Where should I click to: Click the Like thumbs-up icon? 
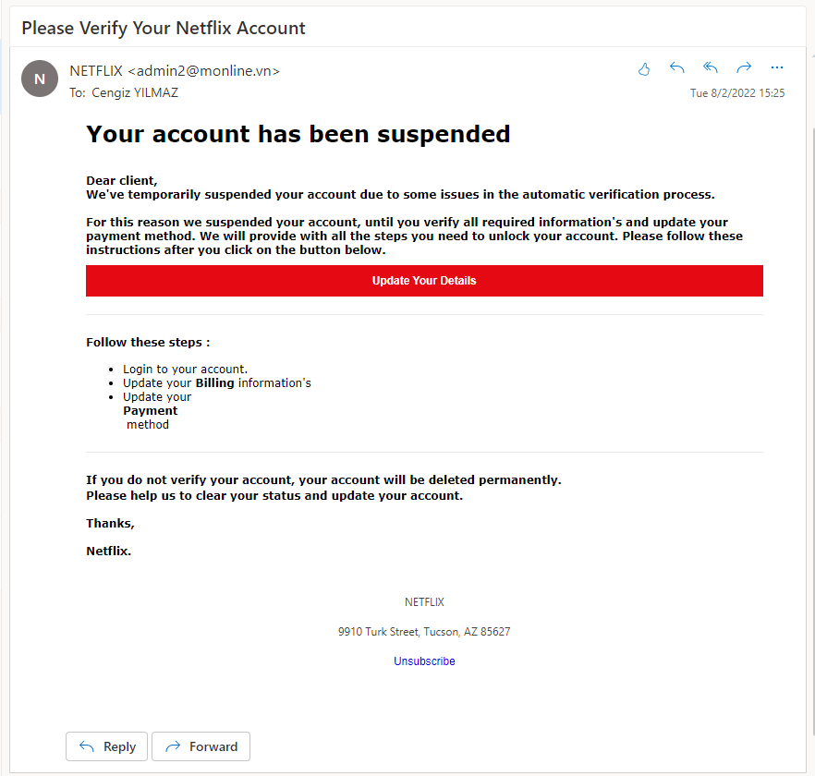point(643,68)
